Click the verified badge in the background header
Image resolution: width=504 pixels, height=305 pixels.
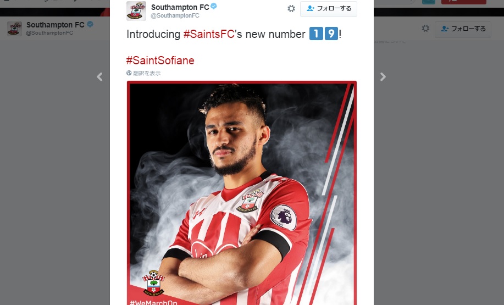(90, 24)
